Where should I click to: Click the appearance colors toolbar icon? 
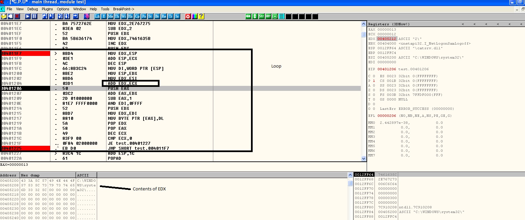click(194, 16)
